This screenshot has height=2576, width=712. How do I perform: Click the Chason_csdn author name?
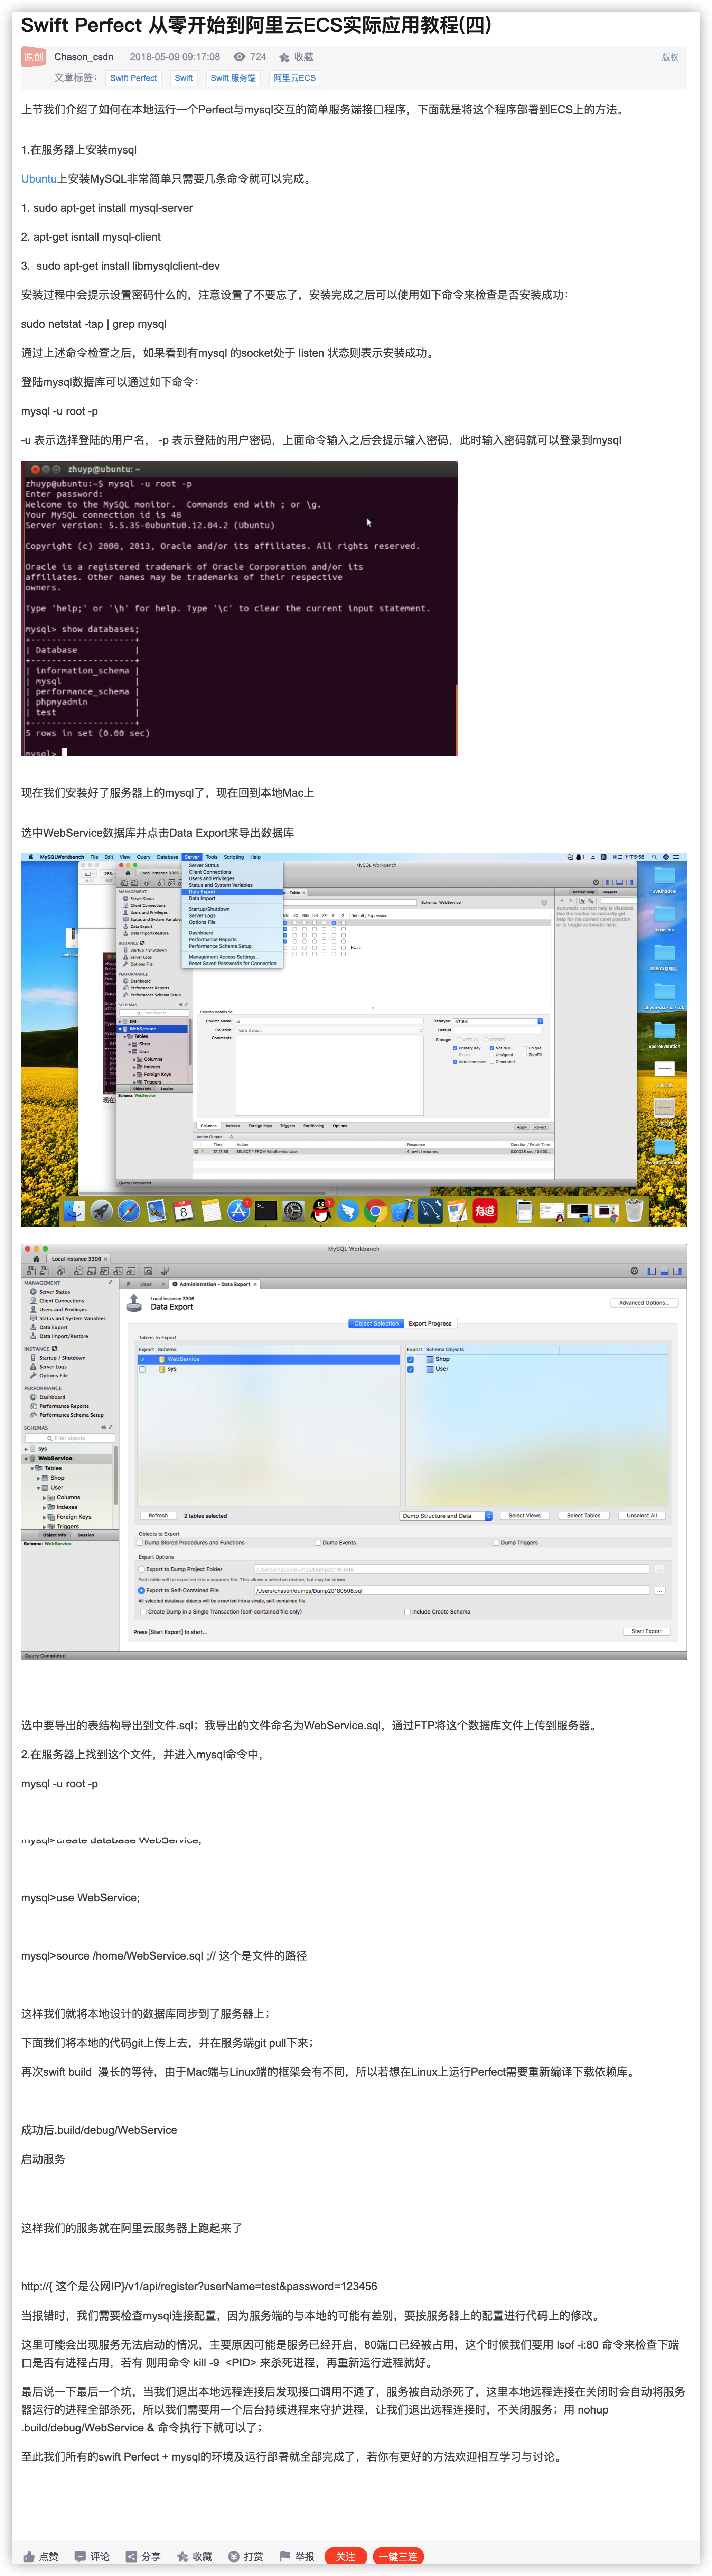pyautogui.click(x=84, y=57)
